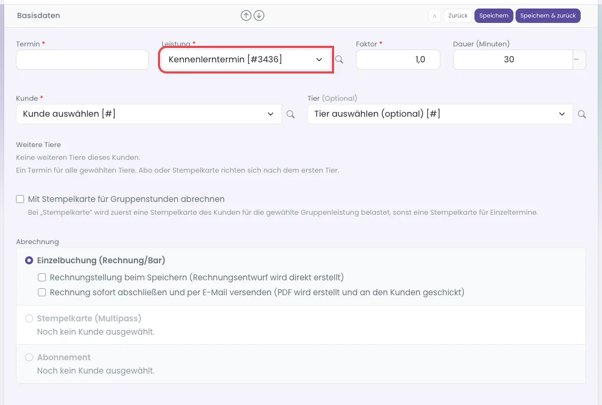This screenshot has height=405, width=602.
Task: Click the Dauer (Minuten) field
Action: (x=513, y=60)
